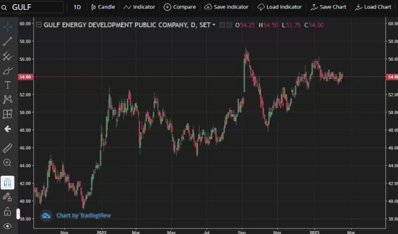Click Load Chart
The height and width of the screenshot is (234, 398).
pos(373,7)
